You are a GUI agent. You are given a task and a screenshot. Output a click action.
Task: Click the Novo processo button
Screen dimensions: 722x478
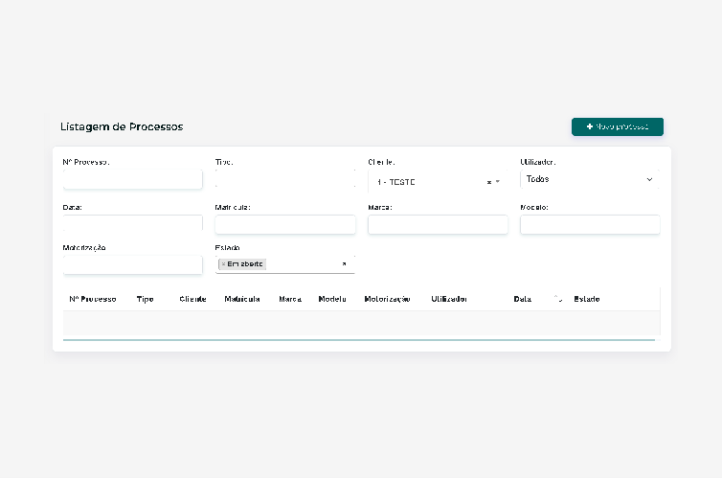[x=618, y=126]
